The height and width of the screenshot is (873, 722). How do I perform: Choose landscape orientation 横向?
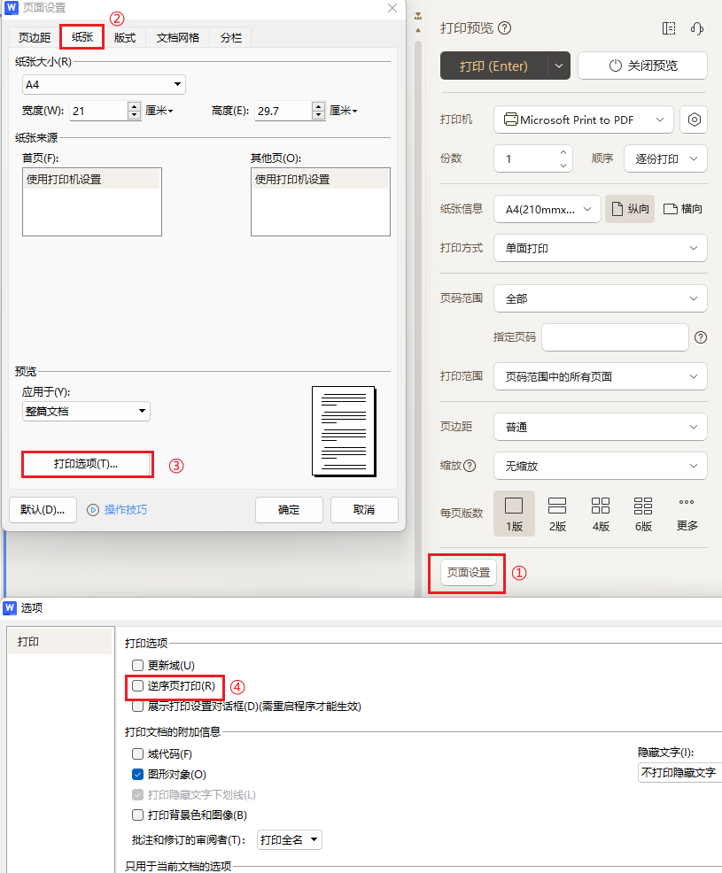682,209
